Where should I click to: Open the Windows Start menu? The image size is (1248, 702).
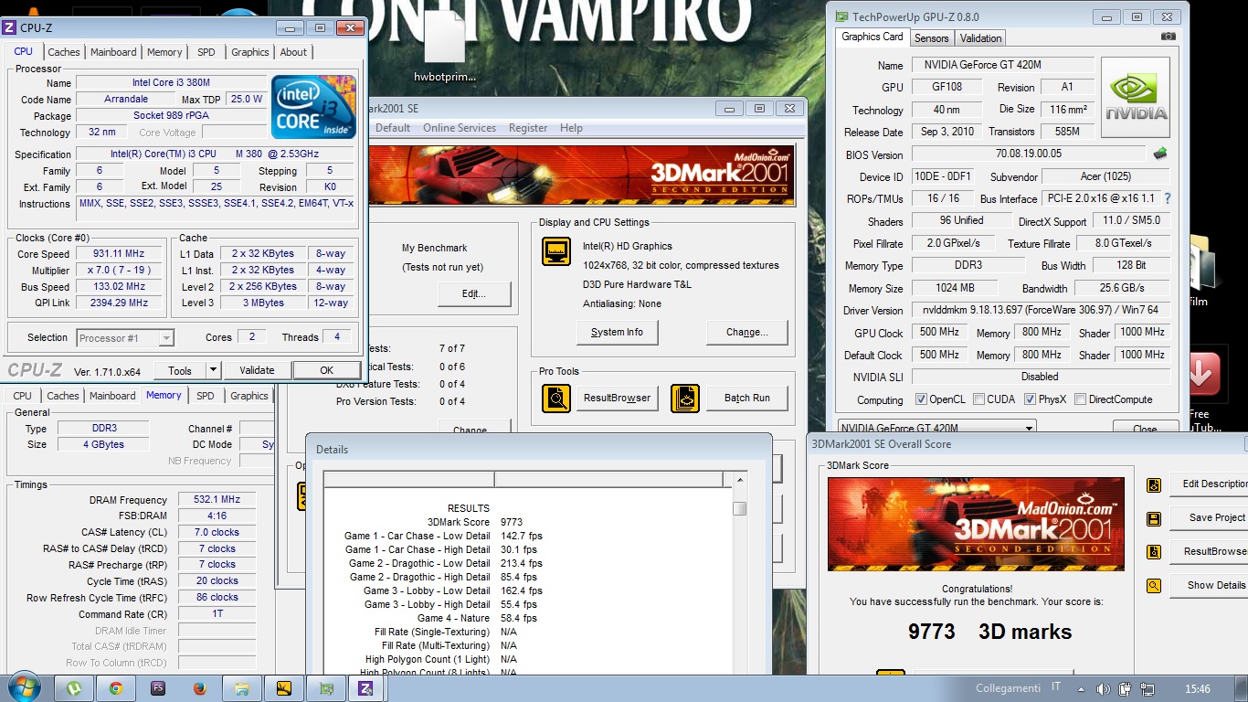pyautogui.click(x=24, y=688)
